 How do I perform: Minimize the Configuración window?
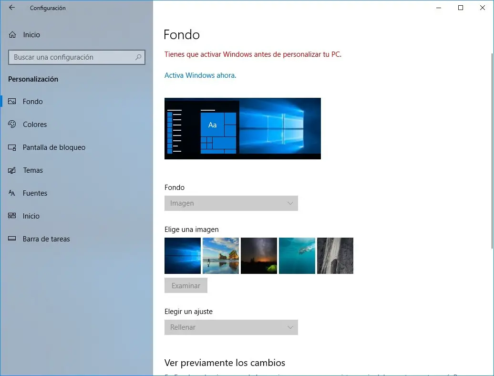click(439, 8)
